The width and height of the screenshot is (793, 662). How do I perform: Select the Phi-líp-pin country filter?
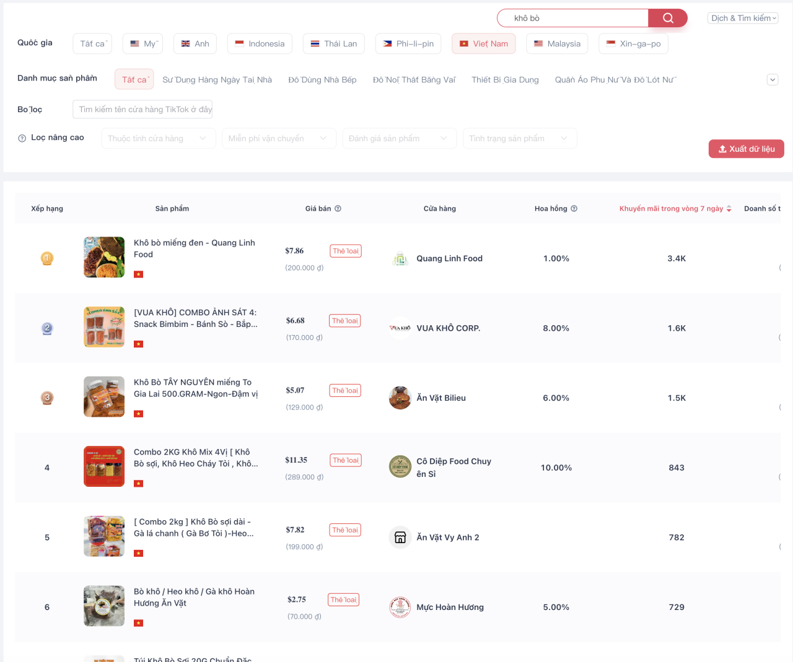[x=408, y=44]
